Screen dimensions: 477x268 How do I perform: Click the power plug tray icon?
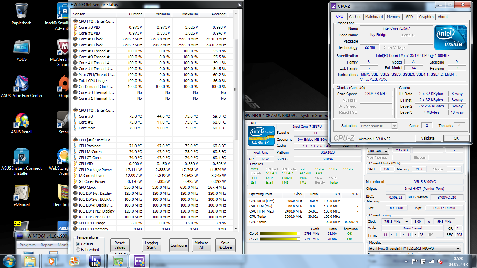click(x=423, y=261)
